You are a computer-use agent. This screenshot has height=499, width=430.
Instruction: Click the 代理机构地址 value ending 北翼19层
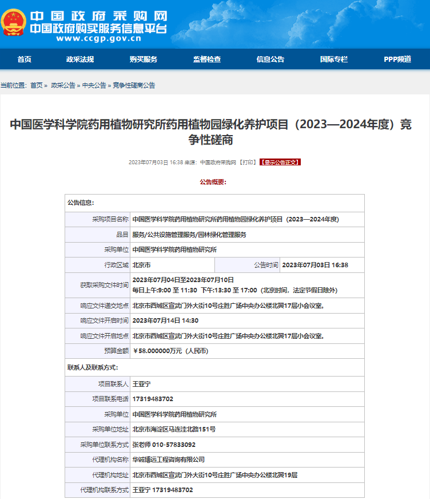(215, 475)
